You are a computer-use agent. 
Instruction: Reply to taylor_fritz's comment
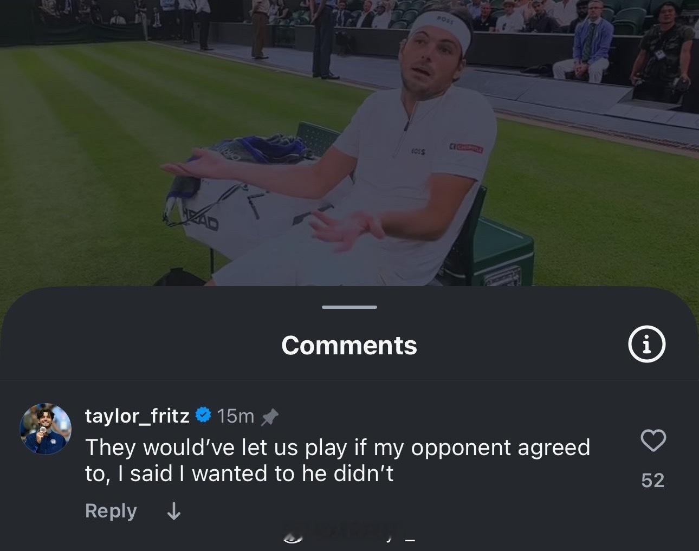click(x=111, y=511)
